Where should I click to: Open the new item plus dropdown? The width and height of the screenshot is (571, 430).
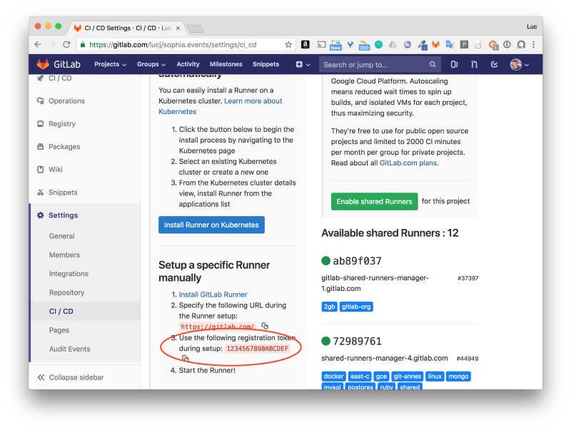(x=303, y=64)
